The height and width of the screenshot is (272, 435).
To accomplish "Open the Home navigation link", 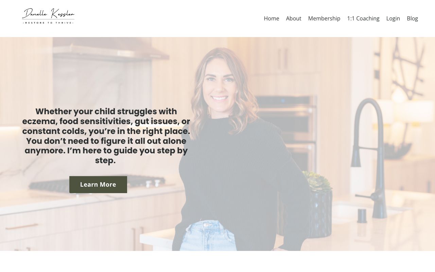I will [x=272, y=18].
